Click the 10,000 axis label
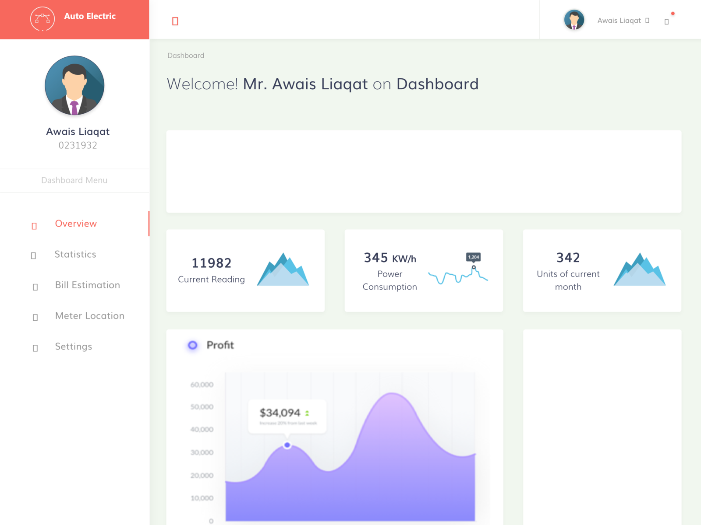This screenshot has height=525, width=701. coord(202,498)
